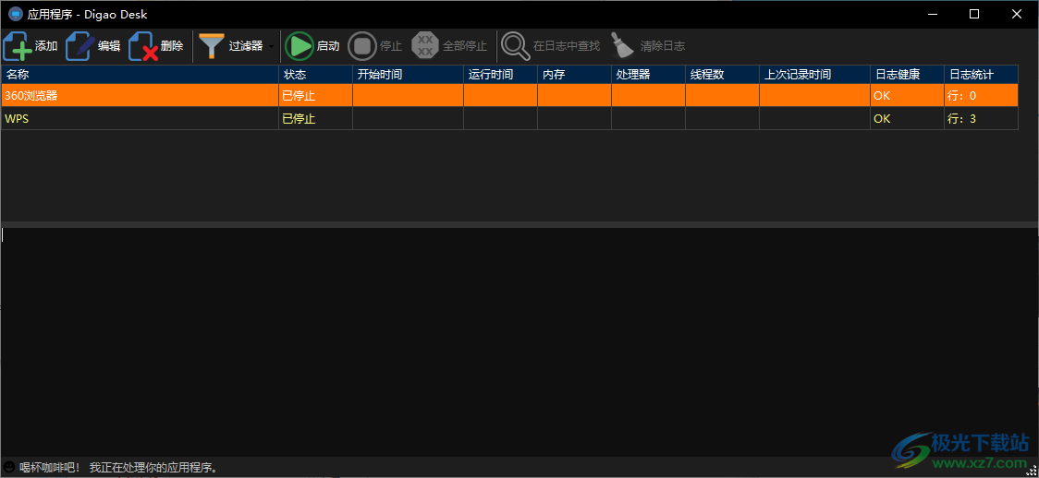Select the WPS row name
This screenshot has height=478, width=1039.
[17, 119]
